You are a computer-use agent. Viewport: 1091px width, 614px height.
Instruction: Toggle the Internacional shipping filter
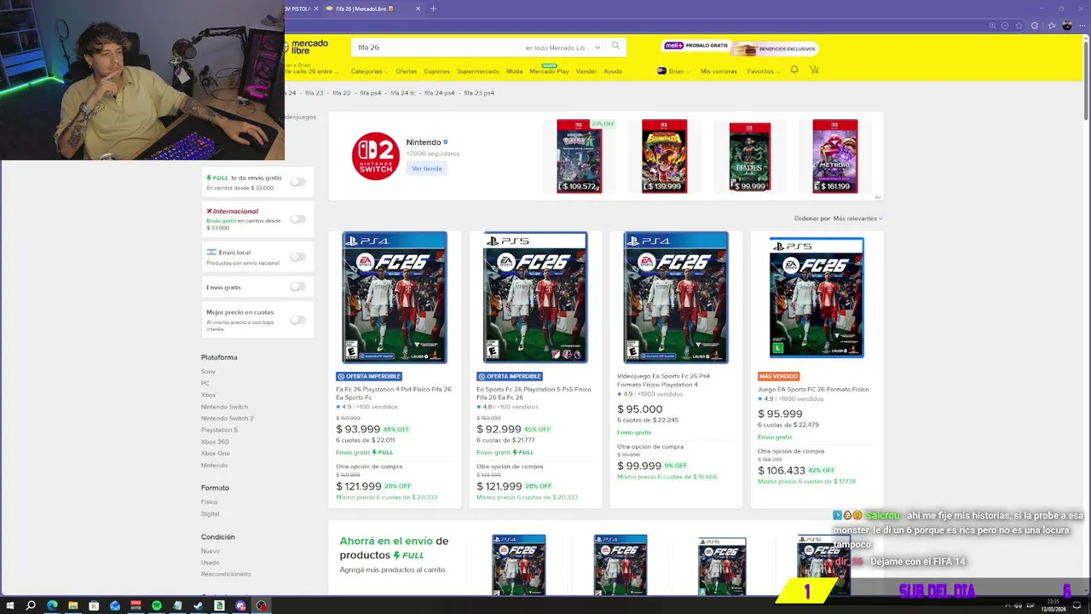pyautogui.click(x=297, y=219)
